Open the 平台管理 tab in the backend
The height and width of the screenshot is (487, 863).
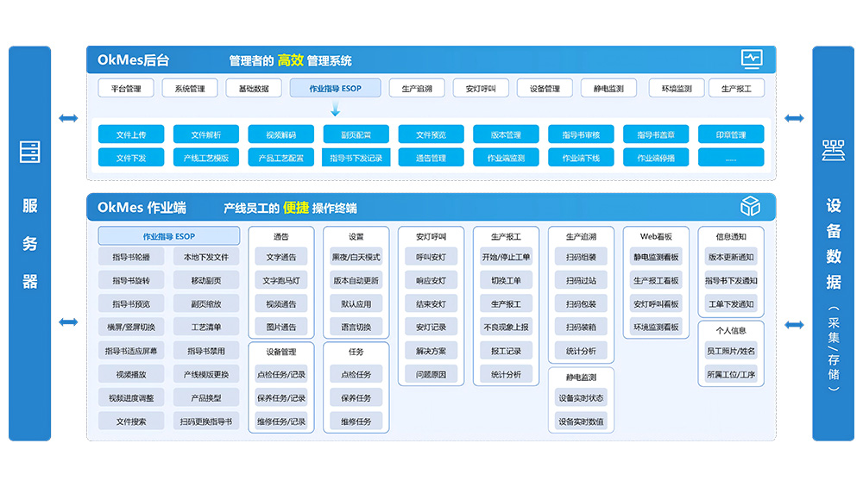click(126, 89)
